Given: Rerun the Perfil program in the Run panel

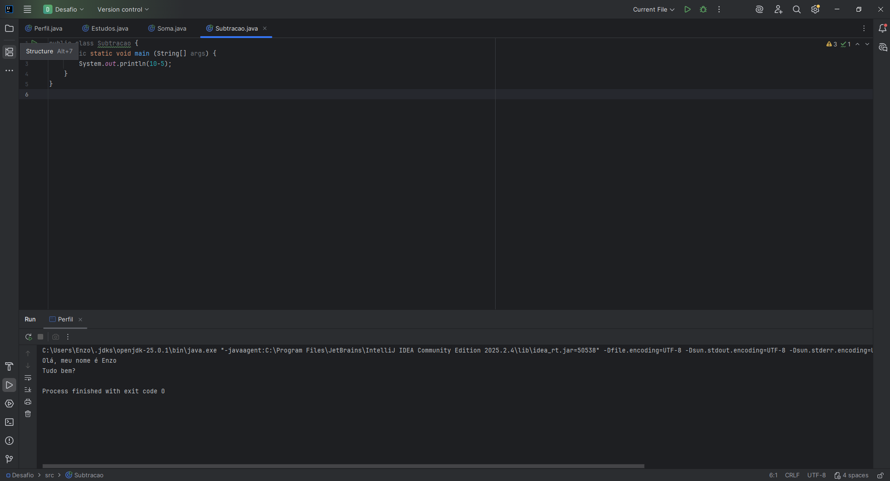Looking at the screenshot, I should [x=28, y=337].
